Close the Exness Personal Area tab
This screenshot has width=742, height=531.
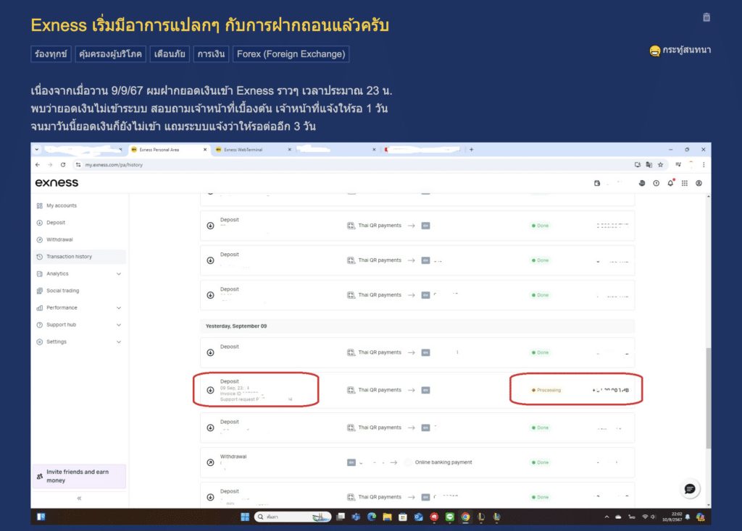point(205,150)
